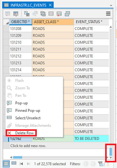
Task: Open Select By Attributes tool
Action: 27,14
